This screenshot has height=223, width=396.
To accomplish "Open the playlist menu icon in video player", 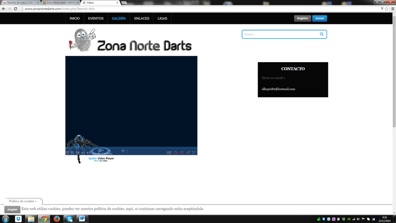I will point(67,153).
